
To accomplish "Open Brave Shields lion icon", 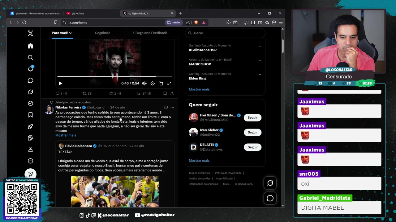I will [196, 23].
